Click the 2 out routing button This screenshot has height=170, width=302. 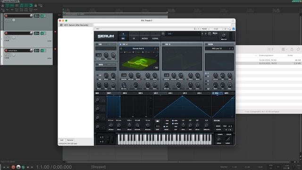[x=216, y=29]
